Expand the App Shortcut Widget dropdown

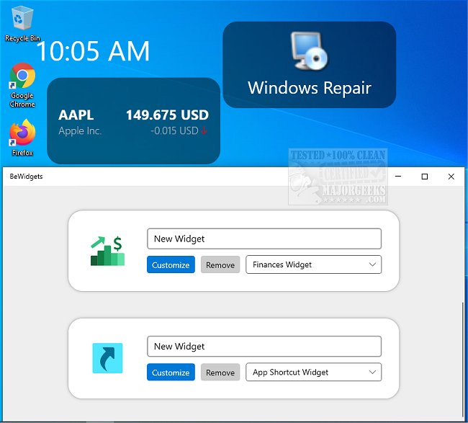313,373
